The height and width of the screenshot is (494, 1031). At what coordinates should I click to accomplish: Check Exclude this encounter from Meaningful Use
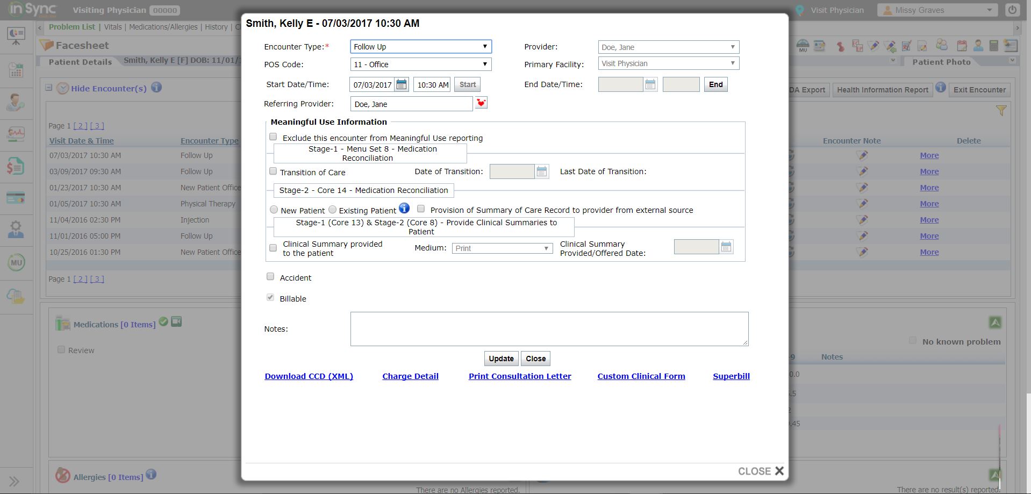coord(273,137)
